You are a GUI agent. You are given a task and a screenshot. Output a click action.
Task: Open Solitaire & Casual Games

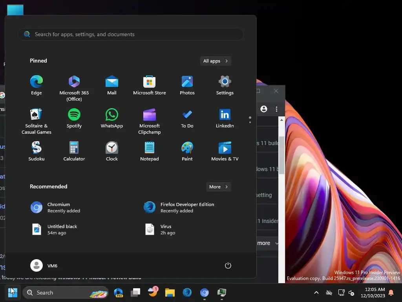[x=37, y=121]
